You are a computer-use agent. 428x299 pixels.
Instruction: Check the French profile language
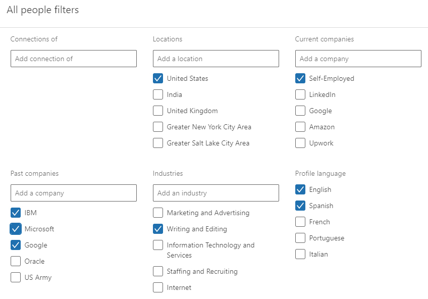tap(300, 222)
